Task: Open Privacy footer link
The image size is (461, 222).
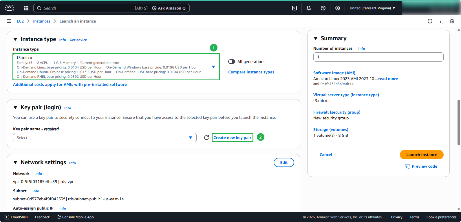Action: (x=397, y=217)
